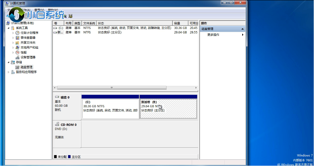Sort by the 类型 column header
The image size is (314, 166).
tap(77, 23)
